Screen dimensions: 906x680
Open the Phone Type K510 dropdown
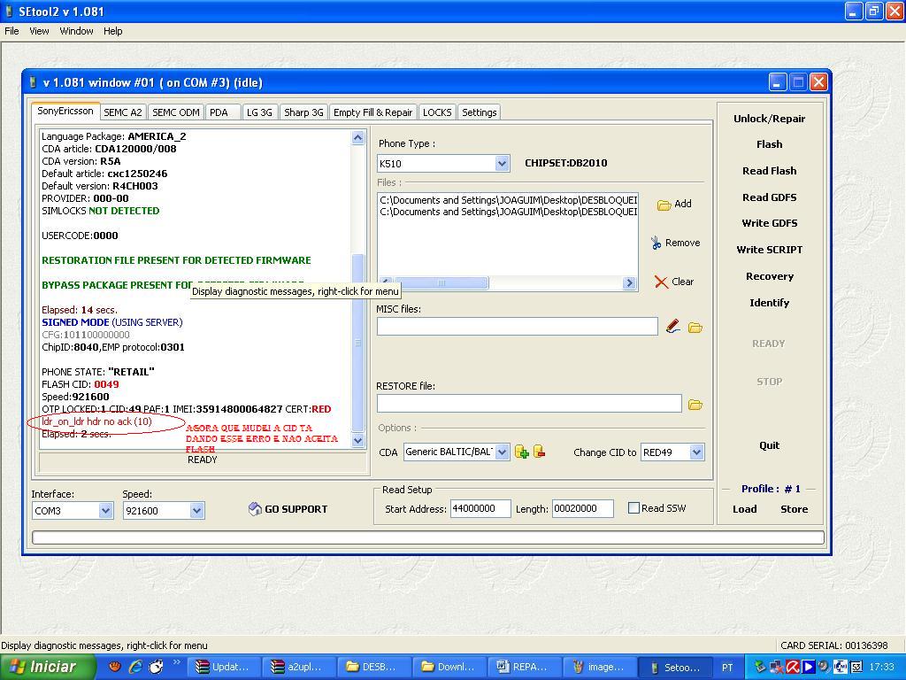pyautogui.click(x=502, y=164)
